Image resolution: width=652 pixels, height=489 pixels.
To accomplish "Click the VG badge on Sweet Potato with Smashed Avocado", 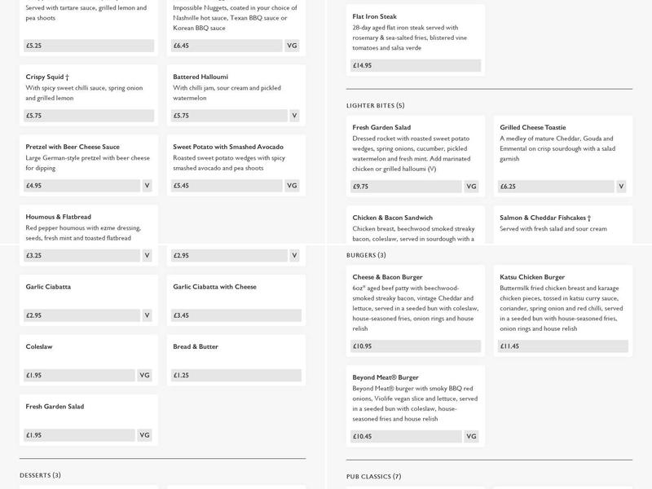I will point(292,186).
